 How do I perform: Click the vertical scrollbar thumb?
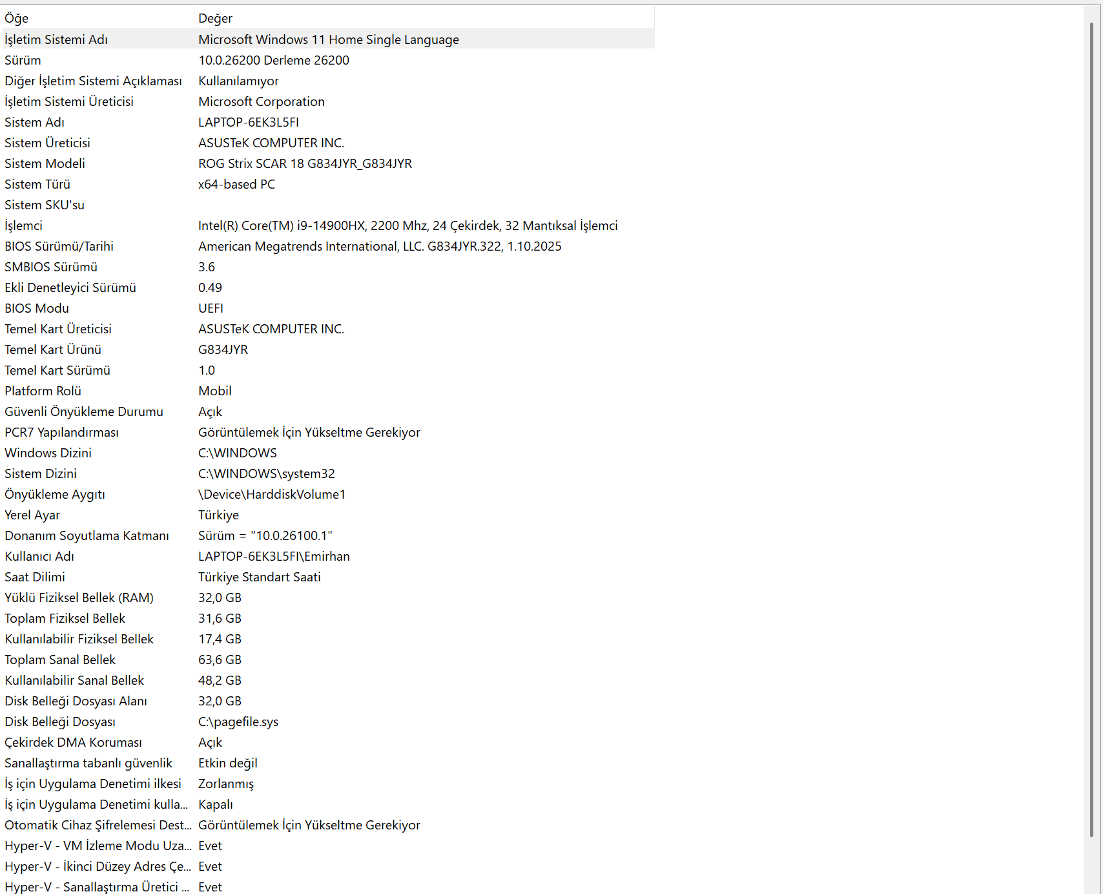[1092, 430]
